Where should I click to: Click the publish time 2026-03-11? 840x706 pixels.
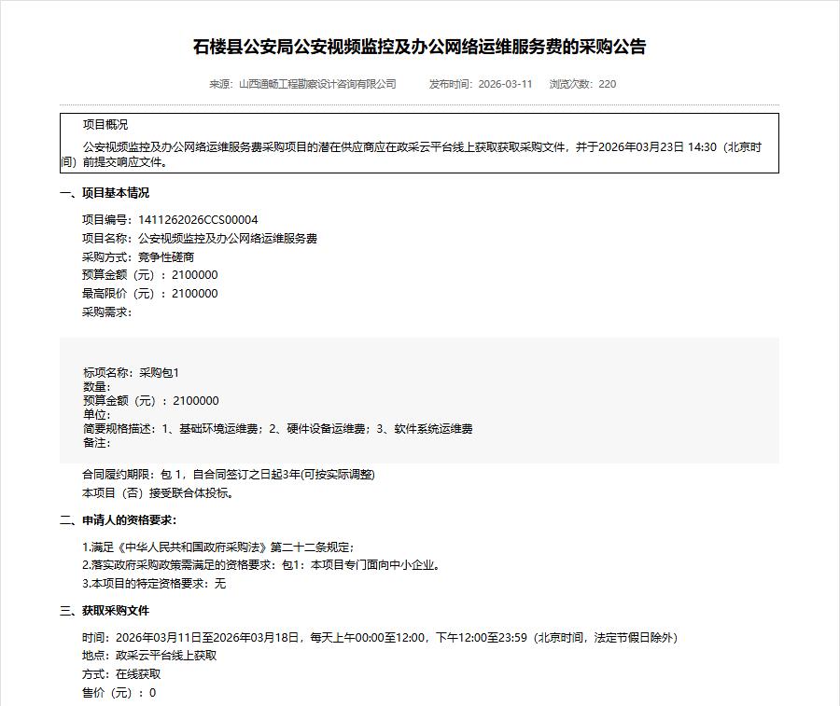click(505, 84)
